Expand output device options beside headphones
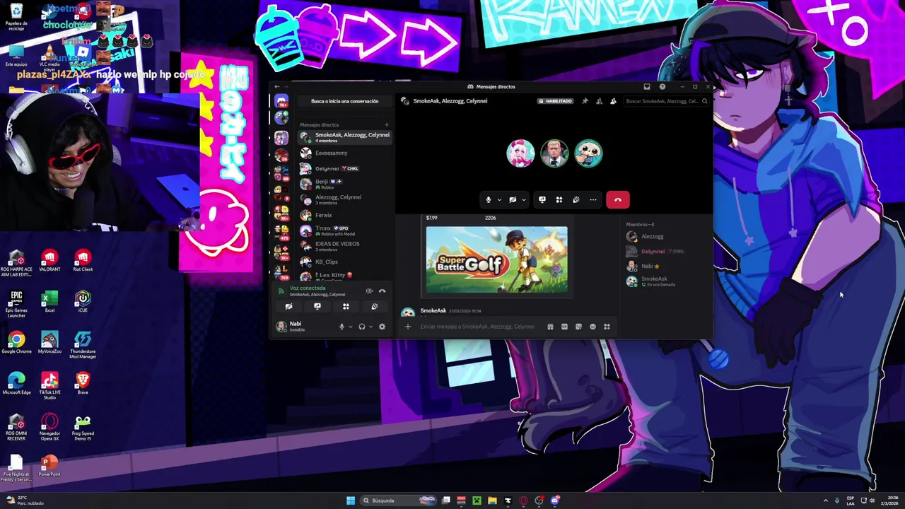 point(370,327)
